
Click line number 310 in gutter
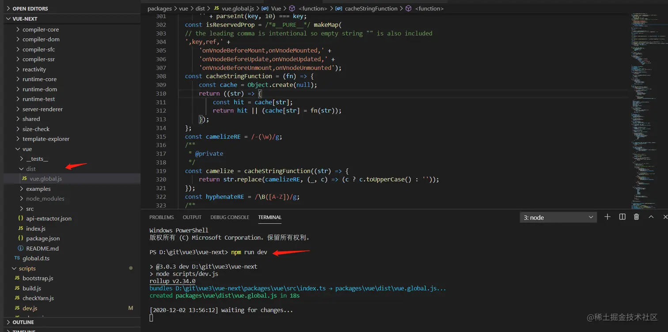coord(161,94)
